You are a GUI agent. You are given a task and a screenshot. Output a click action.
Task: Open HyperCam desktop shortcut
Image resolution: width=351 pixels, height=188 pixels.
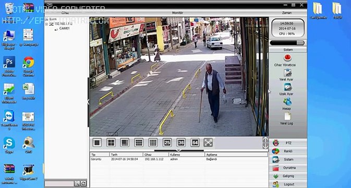point(29,172)
